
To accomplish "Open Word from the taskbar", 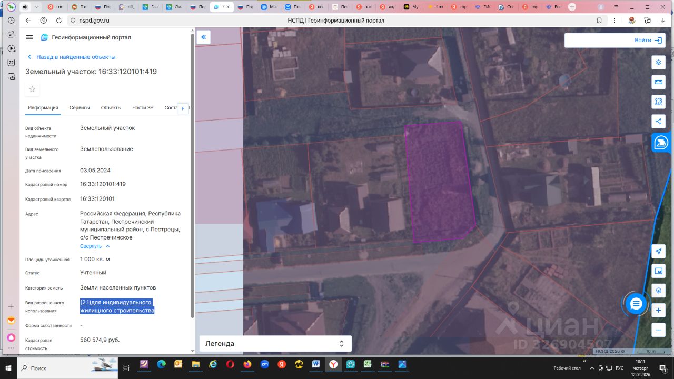I will tap(316, 364).
